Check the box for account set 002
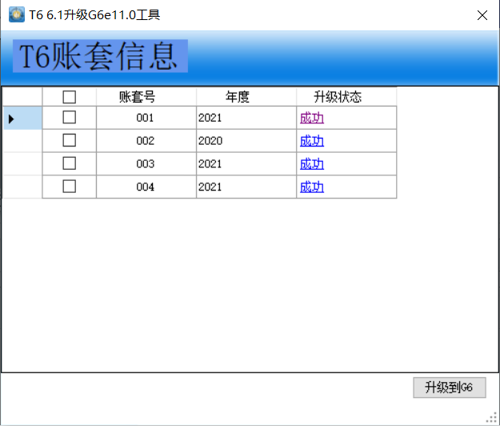The height and width of the screenshot is (426, 500). (69, 140)
